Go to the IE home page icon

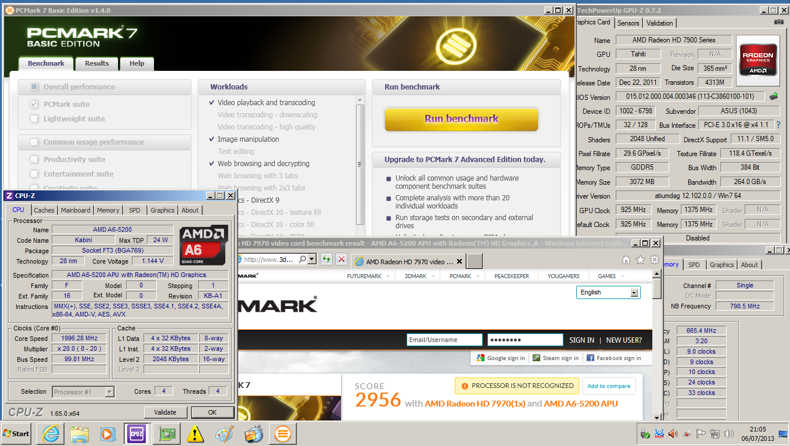point(626,260)
